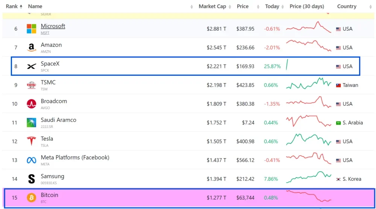Screen dimensions: 376x209
Task: Click Amazon's 30-day price chart
Action: point(309,45)
